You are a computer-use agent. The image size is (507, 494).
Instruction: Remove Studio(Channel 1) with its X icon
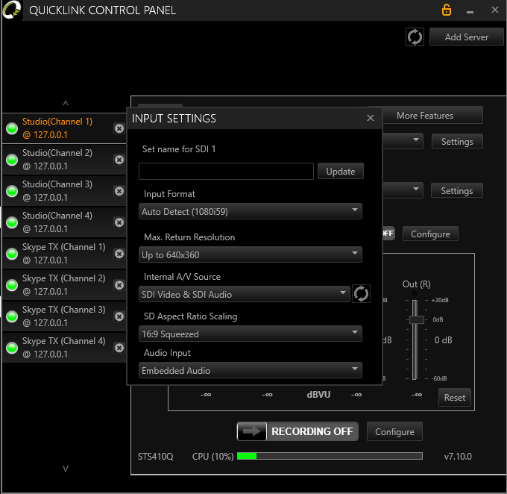coord(119,128)
